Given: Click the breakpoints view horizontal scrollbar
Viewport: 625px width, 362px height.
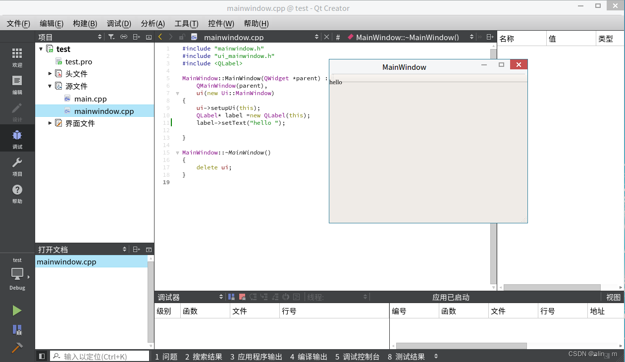Looking at the screenshot, I should (461, 346).
